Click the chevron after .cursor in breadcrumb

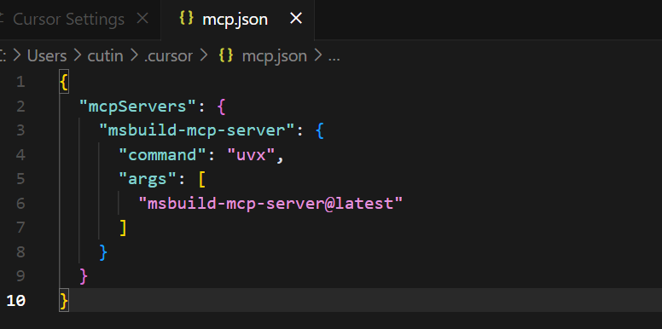(x=204, y=56)
